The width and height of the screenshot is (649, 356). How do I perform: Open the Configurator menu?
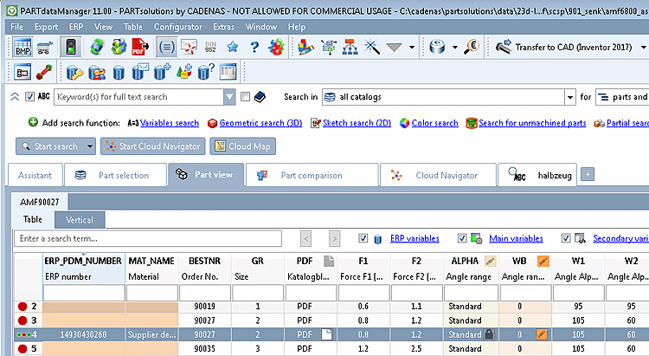(x=178, y=27)
